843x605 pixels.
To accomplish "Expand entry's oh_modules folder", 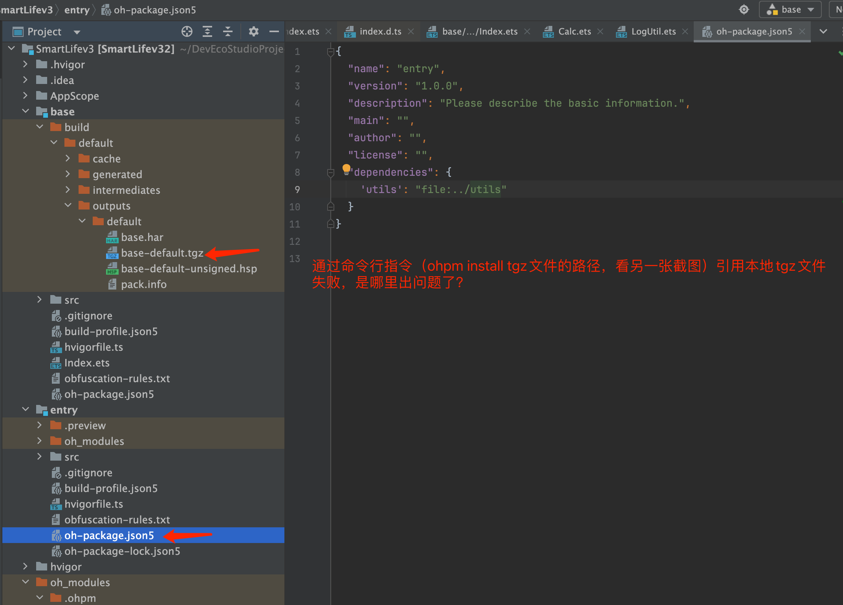I will coord(40,441).
